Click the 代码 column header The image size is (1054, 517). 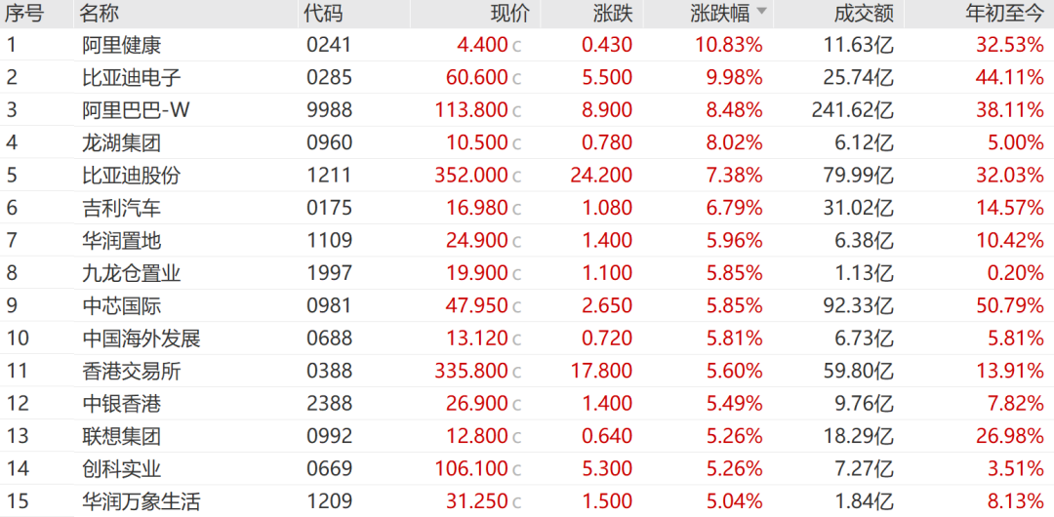[x=323, y=13]
